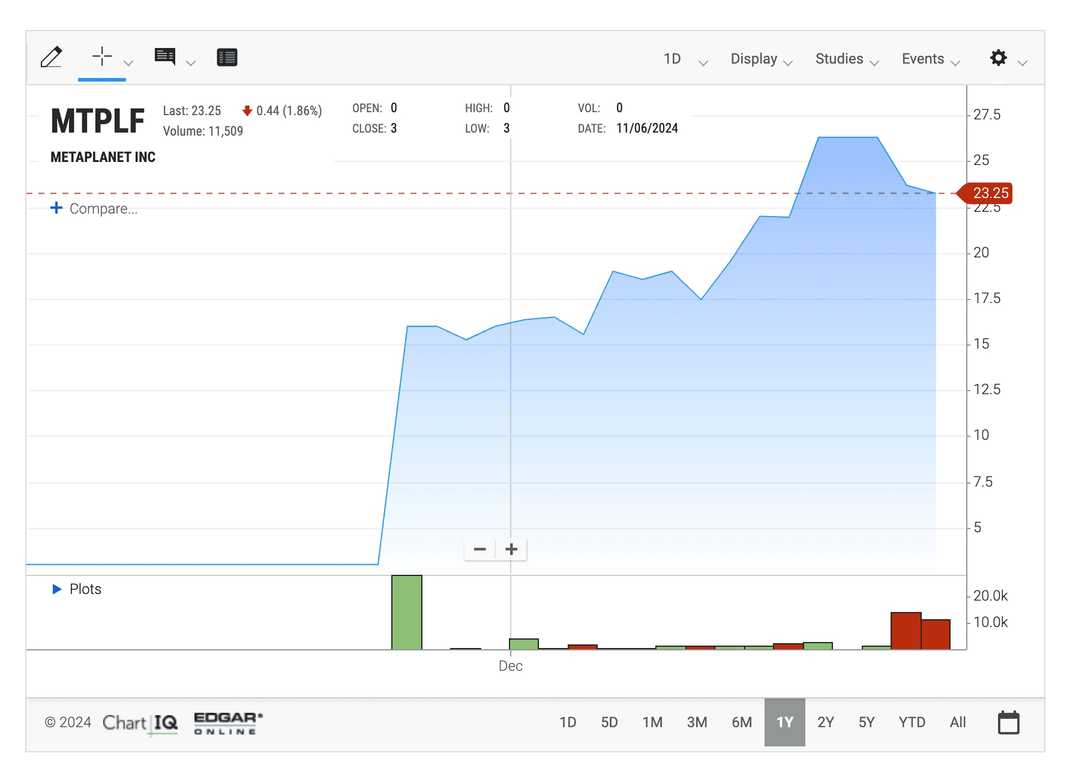Open the chart settings gear
Viewport: 1073px width, 780px height.
[x=999, y=58]
